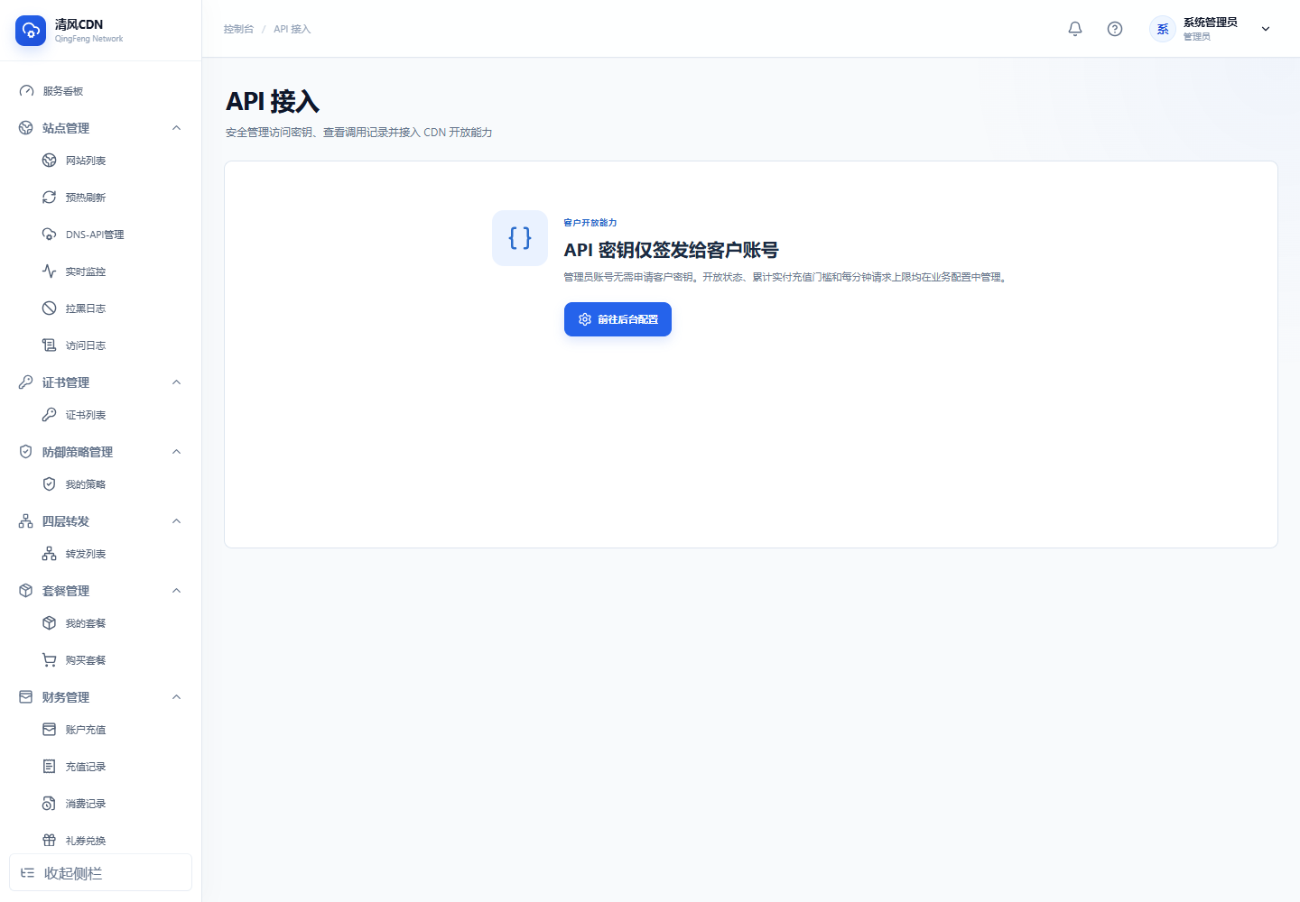Click the 系 user avatar
The image size is (1300, 902).
[1163, 29]
